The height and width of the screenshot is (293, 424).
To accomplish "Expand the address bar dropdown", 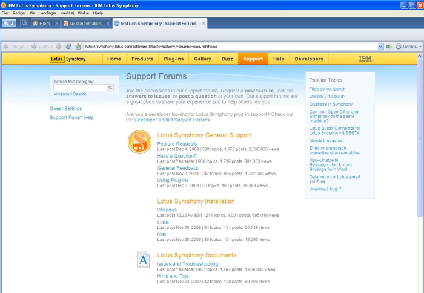I will (x=380, y=47).
